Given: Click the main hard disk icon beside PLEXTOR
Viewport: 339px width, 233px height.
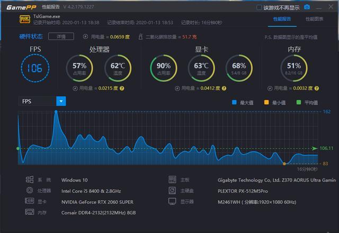Looking at the screenshot, I should point(172,191).
